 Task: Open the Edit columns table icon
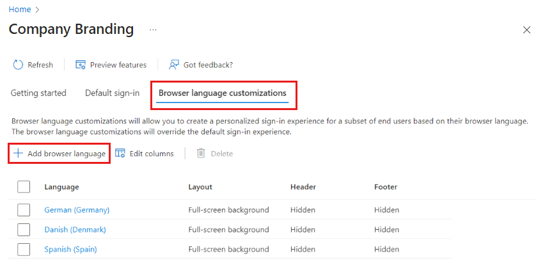[120, 154]
